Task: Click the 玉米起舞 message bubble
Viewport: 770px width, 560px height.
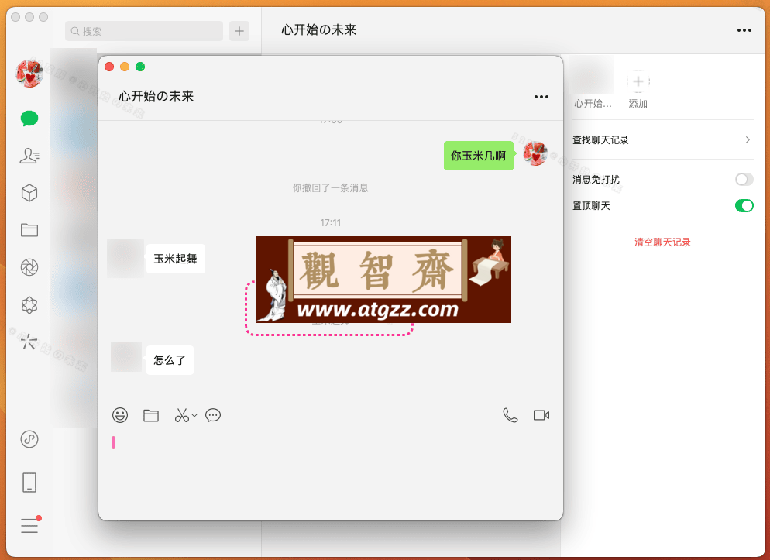Action: (175, 259)
